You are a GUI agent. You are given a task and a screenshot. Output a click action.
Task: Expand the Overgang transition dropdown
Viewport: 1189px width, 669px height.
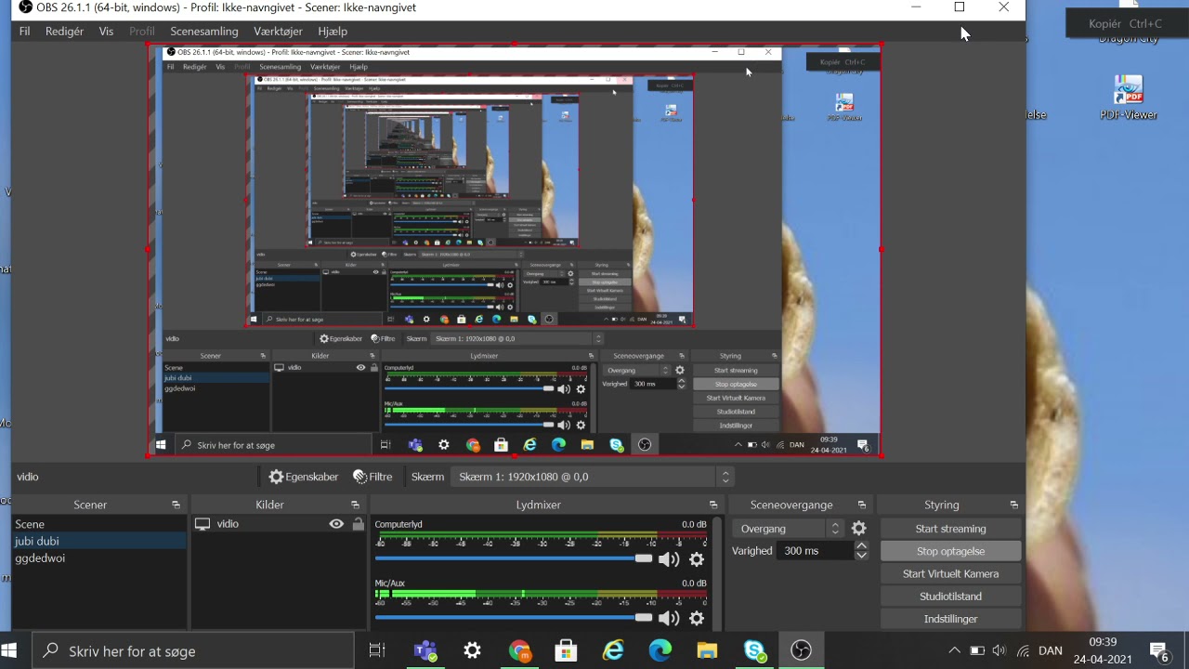[788, 529]
